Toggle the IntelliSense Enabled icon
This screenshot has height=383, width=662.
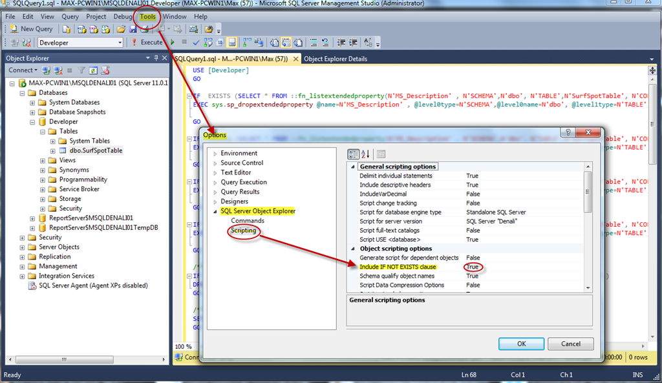coord(232,42)
